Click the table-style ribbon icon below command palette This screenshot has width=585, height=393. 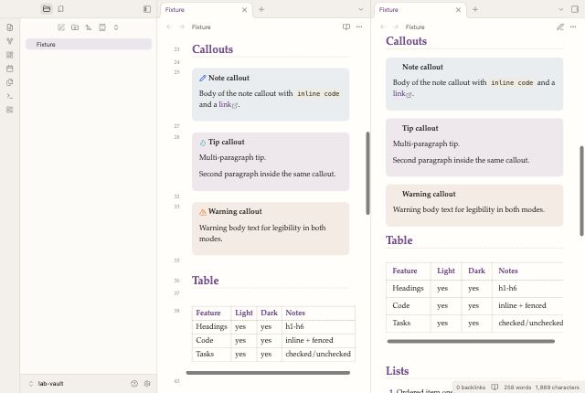pos(10,110)
